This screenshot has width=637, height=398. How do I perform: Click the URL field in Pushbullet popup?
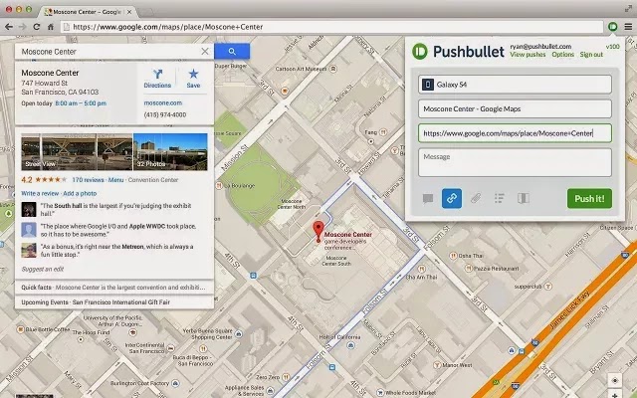(x=515, y=133)
